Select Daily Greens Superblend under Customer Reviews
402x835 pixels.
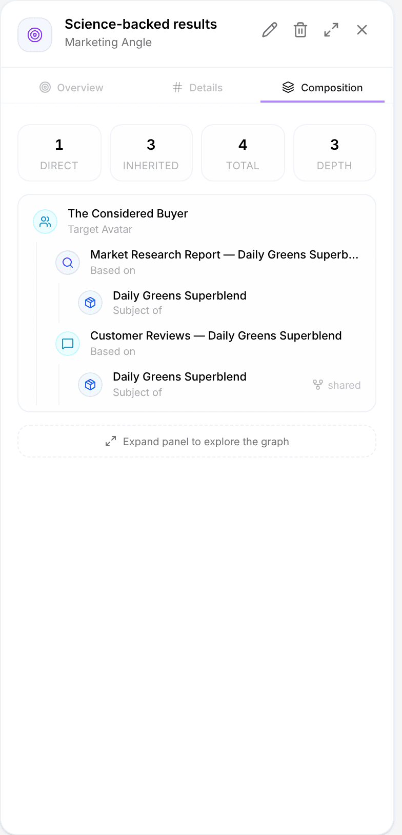coord(219,384)
